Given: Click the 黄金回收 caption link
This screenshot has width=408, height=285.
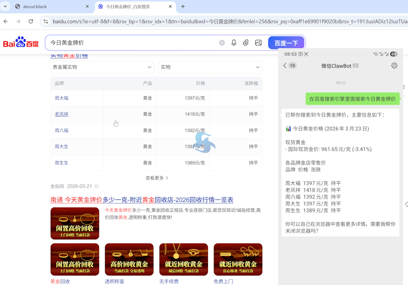Looking at the screenshot, I should [60, 282].
